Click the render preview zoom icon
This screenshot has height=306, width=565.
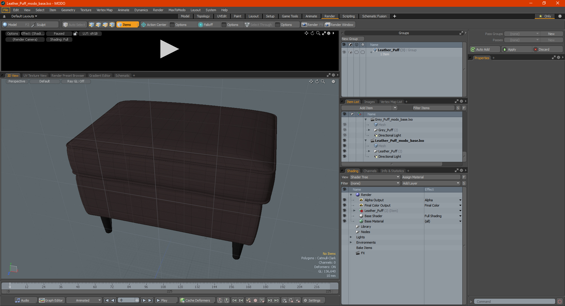point(318,33)
